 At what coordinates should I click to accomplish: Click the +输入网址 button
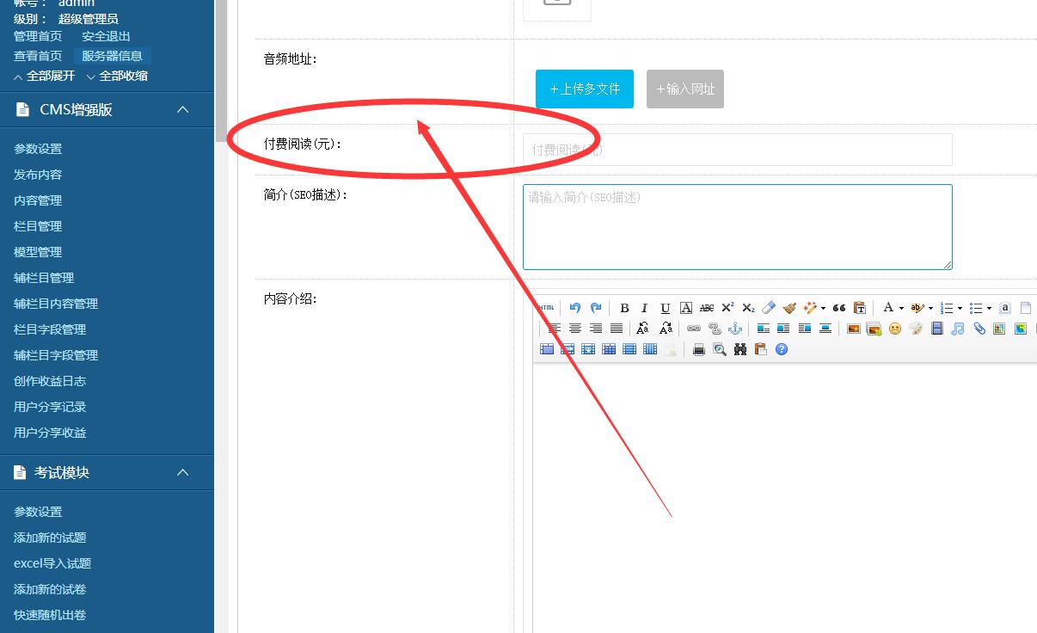(685, 89)
